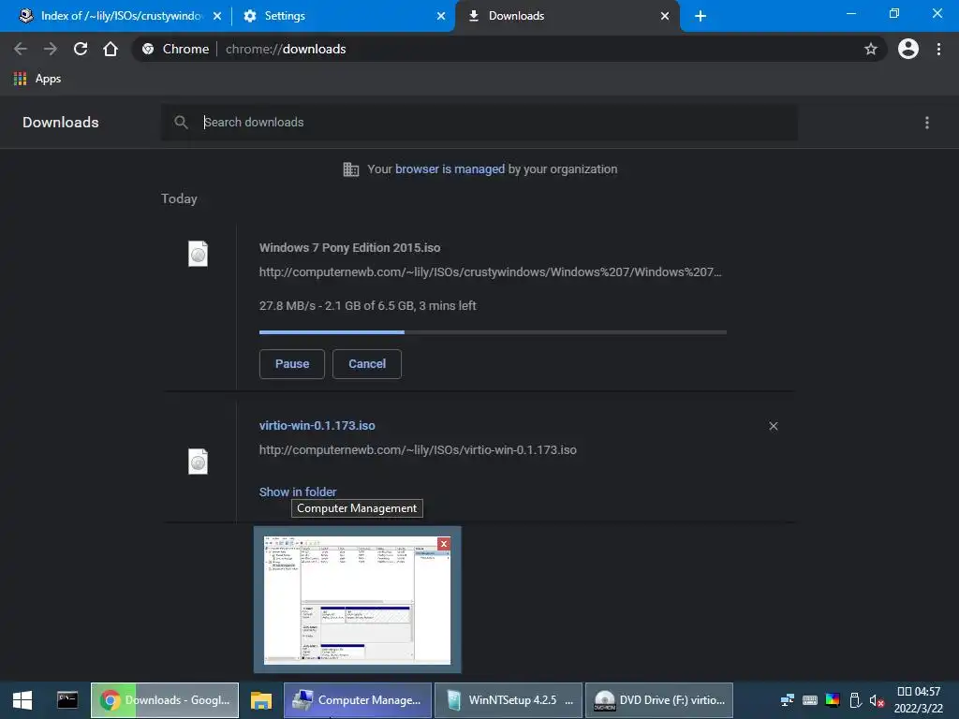Image resolution: width=959 pixels, height=719 pixels.
Task: Focus the Search downloads field
Action: pyautogui.click(x=479, y=123)
